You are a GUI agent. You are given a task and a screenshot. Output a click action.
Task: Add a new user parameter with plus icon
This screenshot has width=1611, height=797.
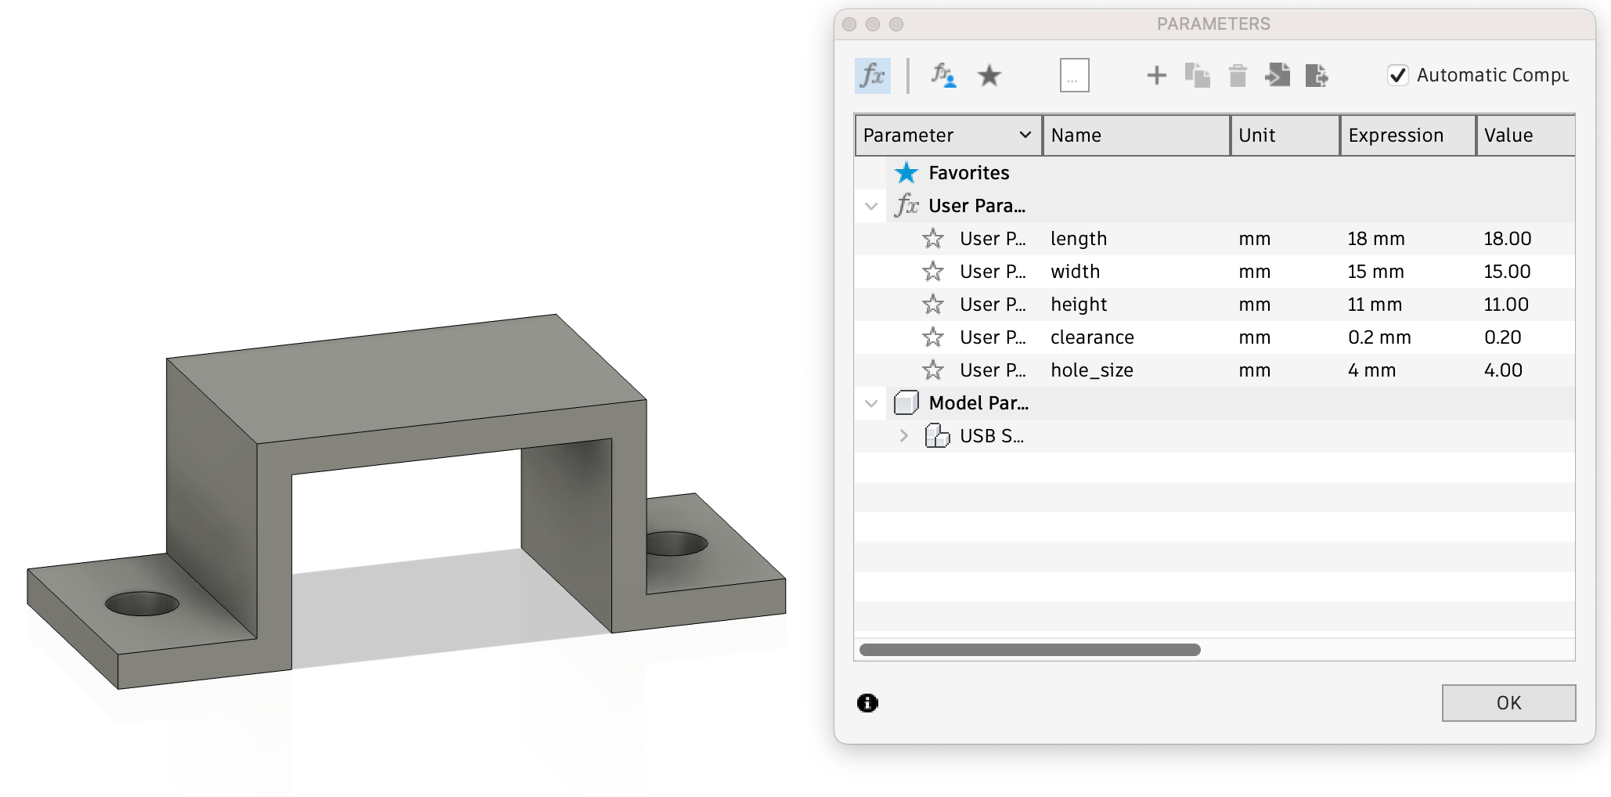click(1156, 76)
